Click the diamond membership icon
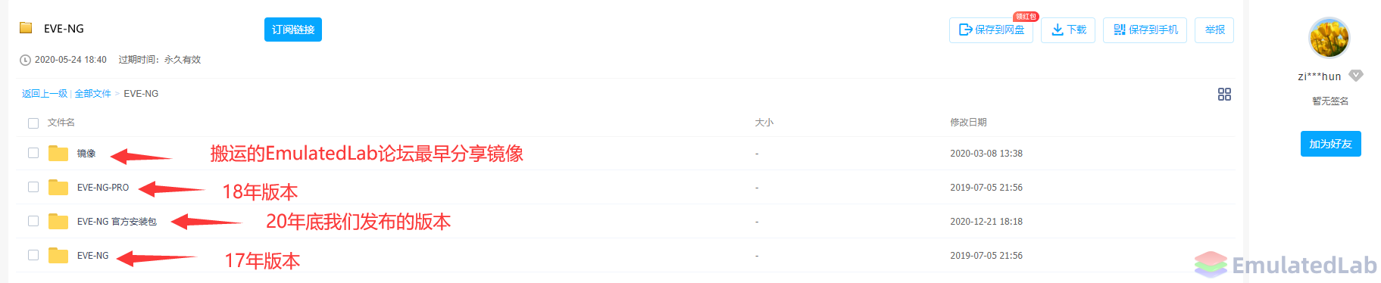 point(1356,76)
